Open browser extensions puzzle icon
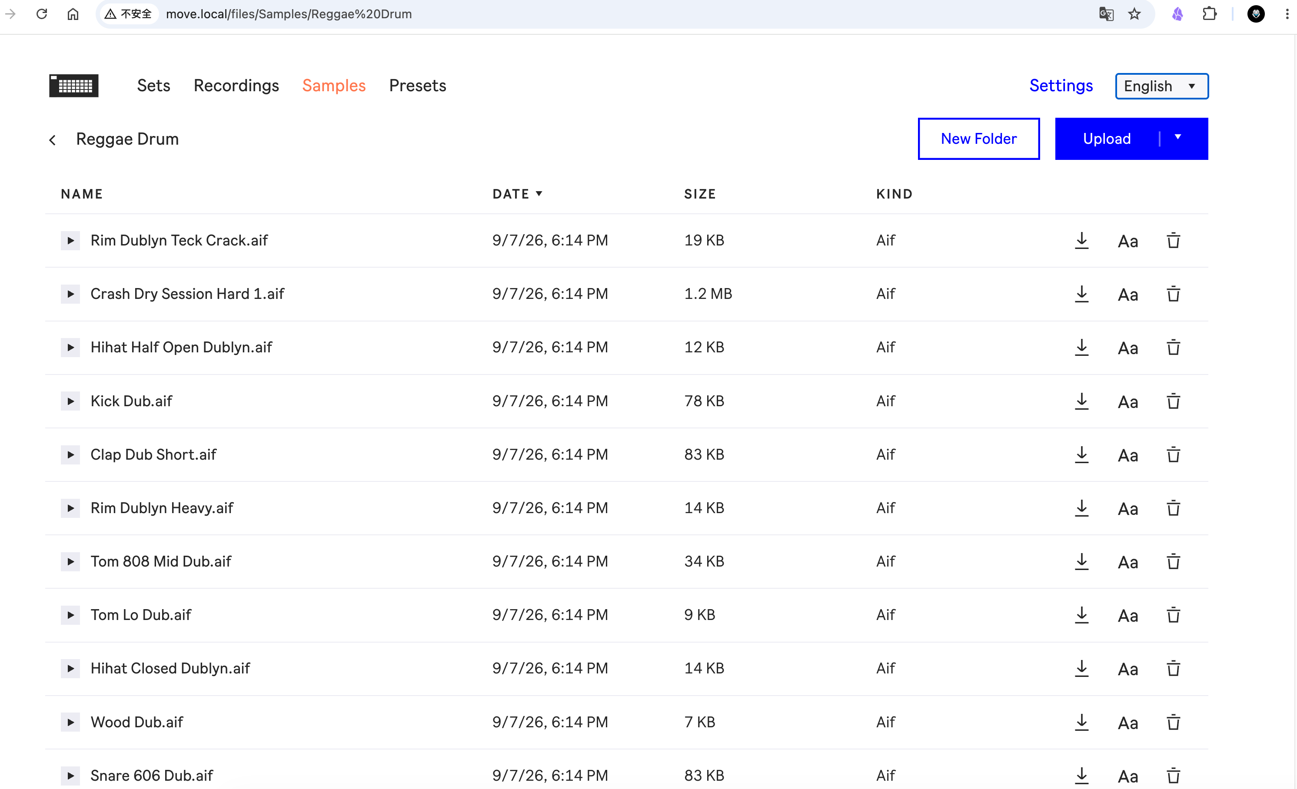The height and width of the screenshot is (789, 1297). click(x=1210, y=13)
